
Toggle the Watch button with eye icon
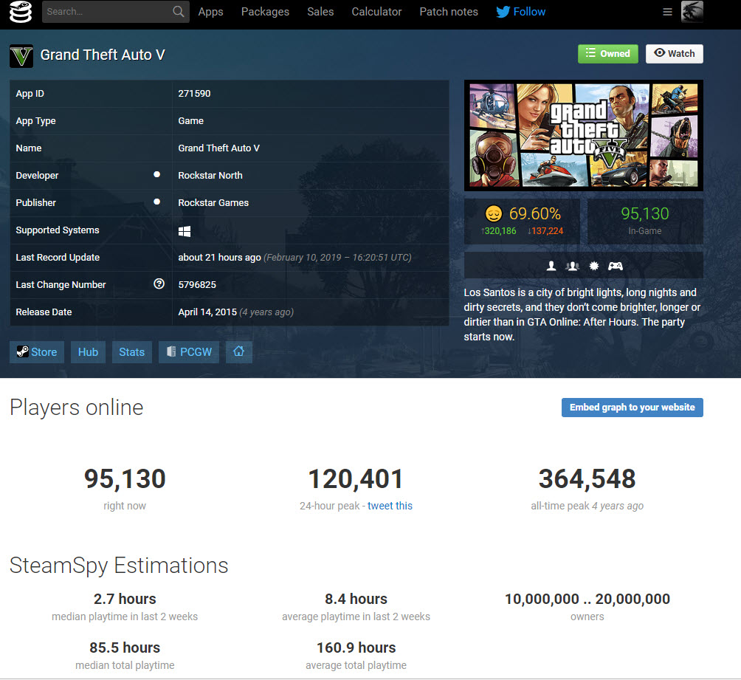pyautogui.click(x=674, y=54)
